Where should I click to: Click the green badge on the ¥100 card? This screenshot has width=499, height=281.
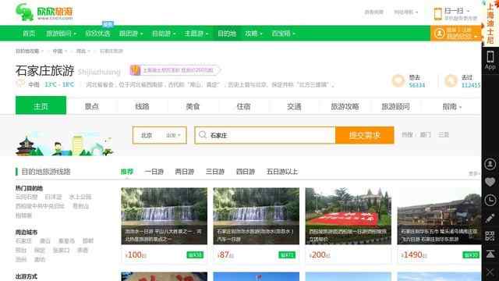pyautogui.click(x=195, y=255)
